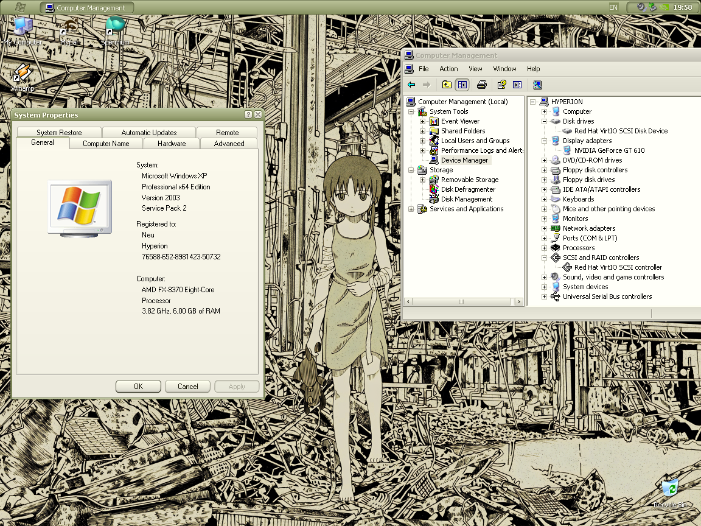This screenshot has width=701, height=526.
Task: Open the Help menu in Computer Management
Action: (x=533, y=69)
